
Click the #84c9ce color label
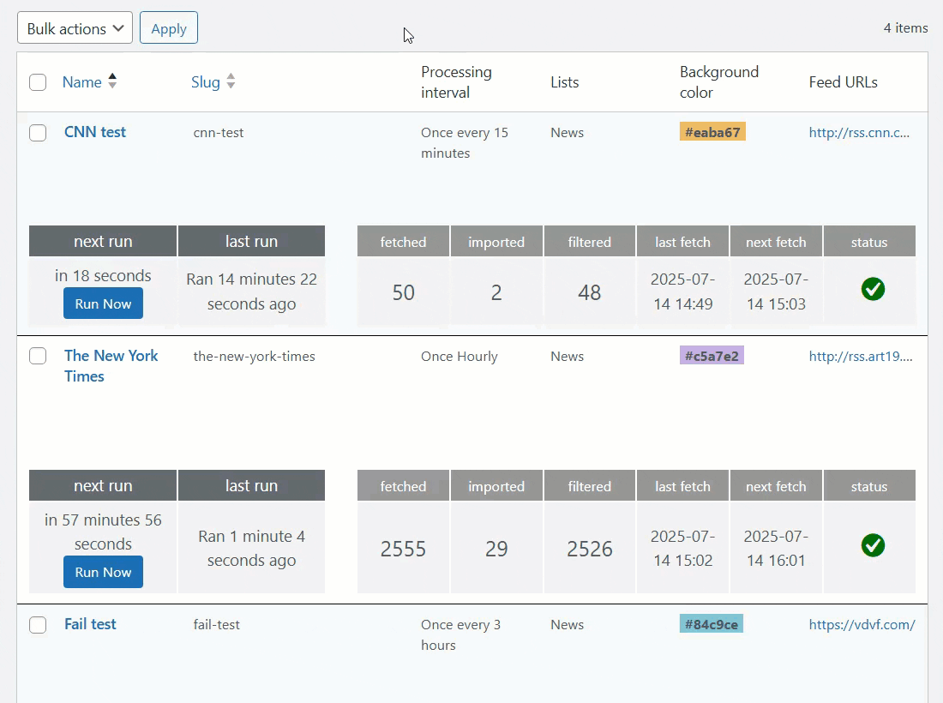click(712, 623)
